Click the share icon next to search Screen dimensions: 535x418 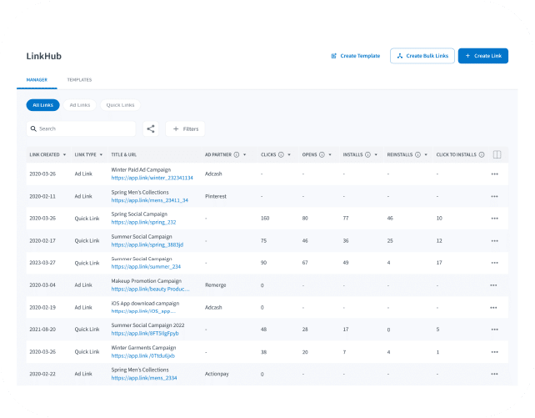pos(151,129)
